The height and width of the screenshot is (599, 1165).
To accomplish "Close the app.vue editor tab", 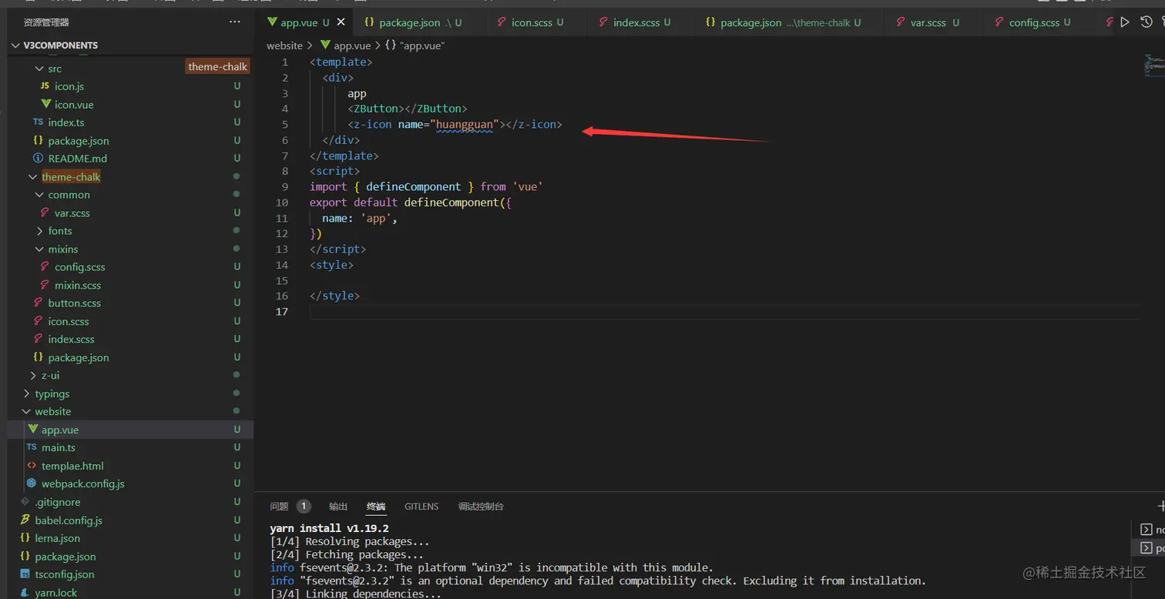I will (341, 22).
